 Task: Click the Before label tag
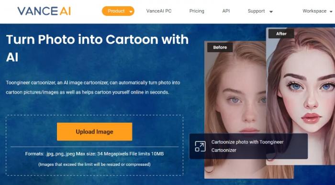(x=220, y=47)
